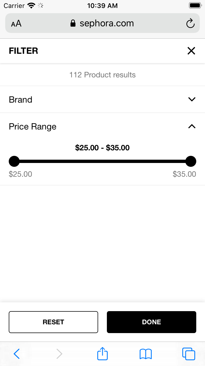This screenshot has width=205, height=366.
Task: Close the Filter panel with the X
Action: pos(191,51)
